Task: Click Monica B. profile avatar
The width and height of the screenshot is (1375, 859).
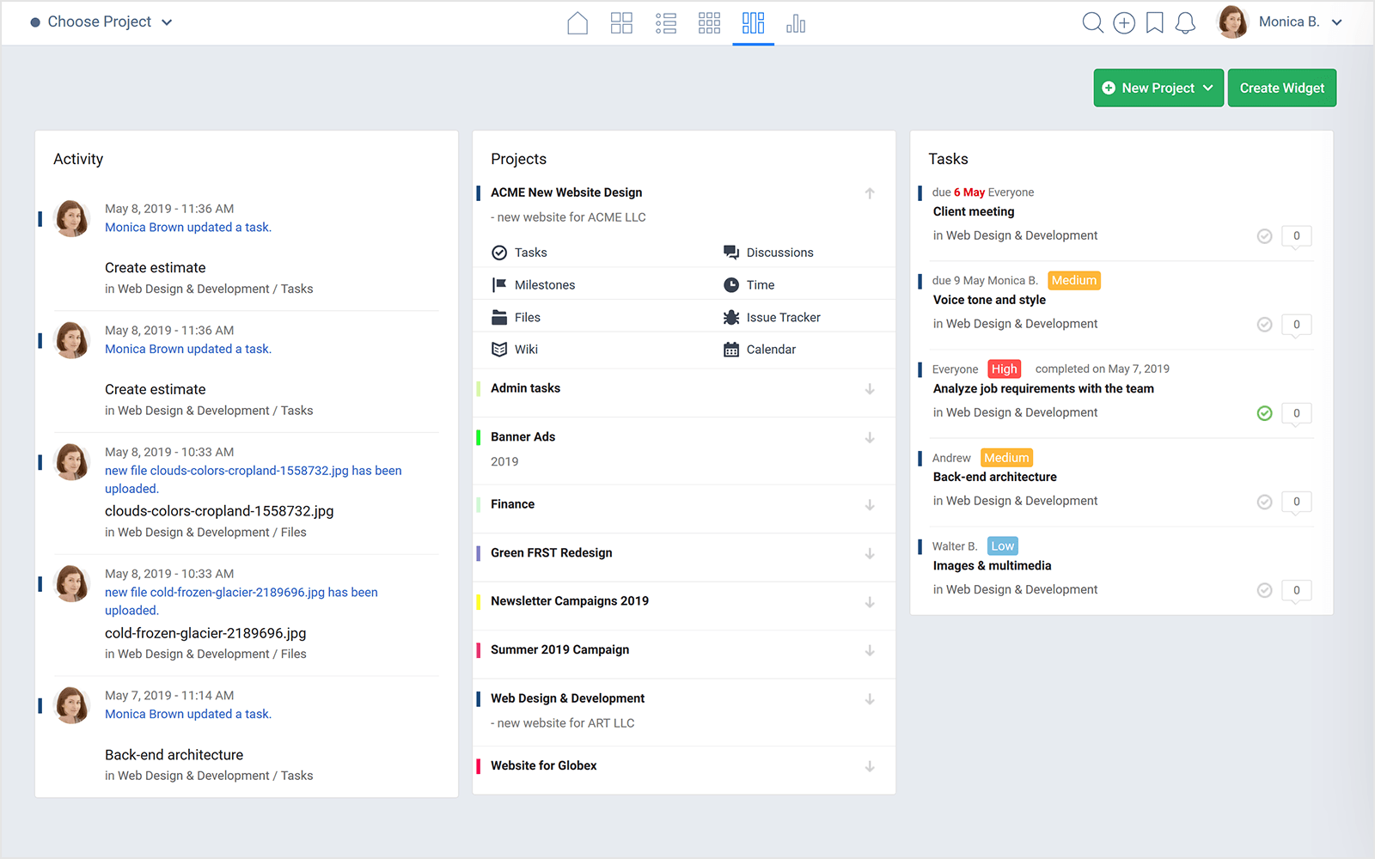Action: click(x=1233, y=22)
